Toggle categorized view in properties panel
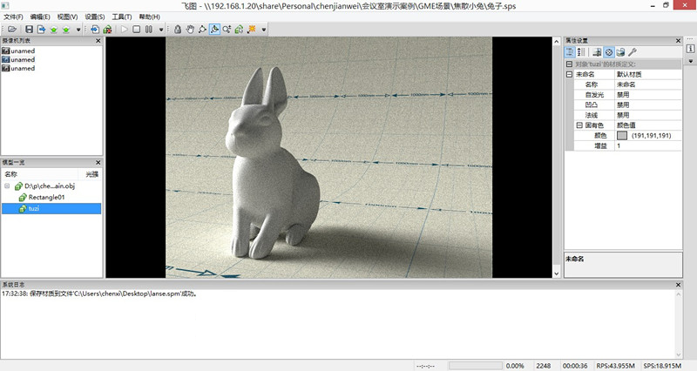Screen dimensions: 697x371 (x=569, y=52)
